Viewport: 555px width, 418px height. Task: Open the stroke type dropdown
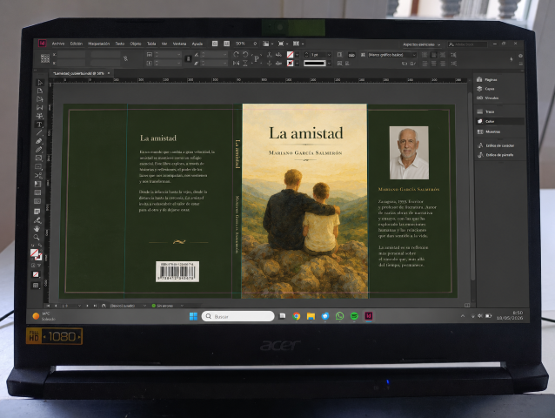329,63
